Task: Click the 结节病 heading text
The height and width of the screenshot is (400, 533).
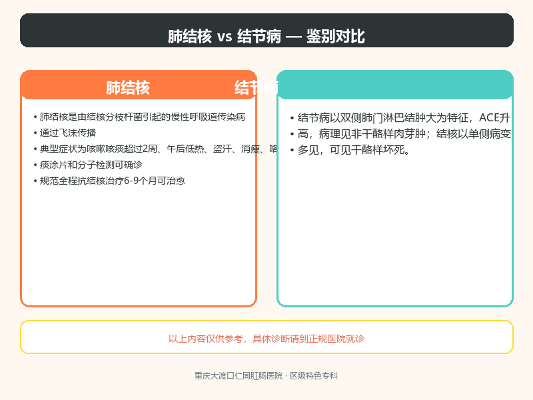Action: 257,88
